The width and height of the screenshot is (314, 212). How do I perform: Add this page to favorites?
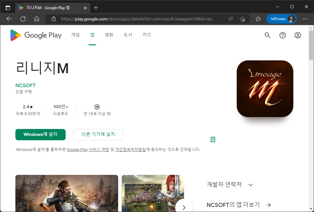[242, 19]
